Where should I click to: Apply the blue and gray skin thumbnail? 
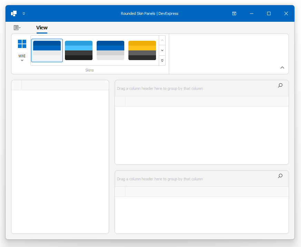click(110, 50)
